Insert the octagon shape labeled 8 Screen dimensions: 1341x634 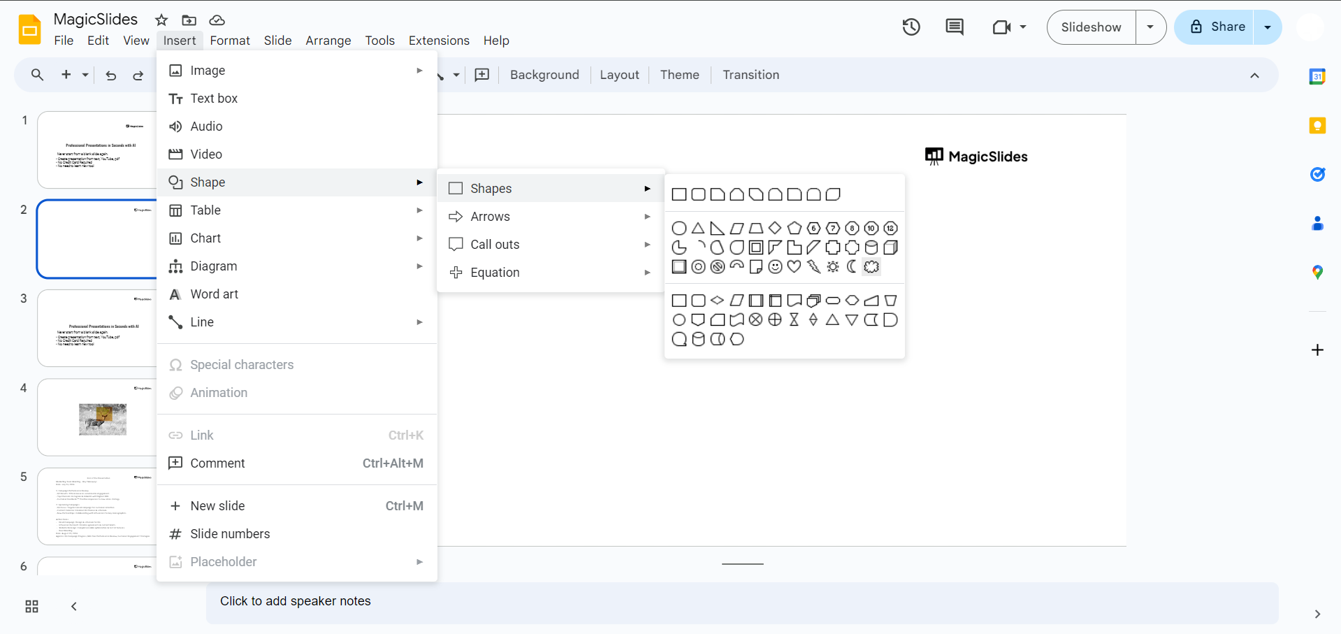click(x=852, y=229)
